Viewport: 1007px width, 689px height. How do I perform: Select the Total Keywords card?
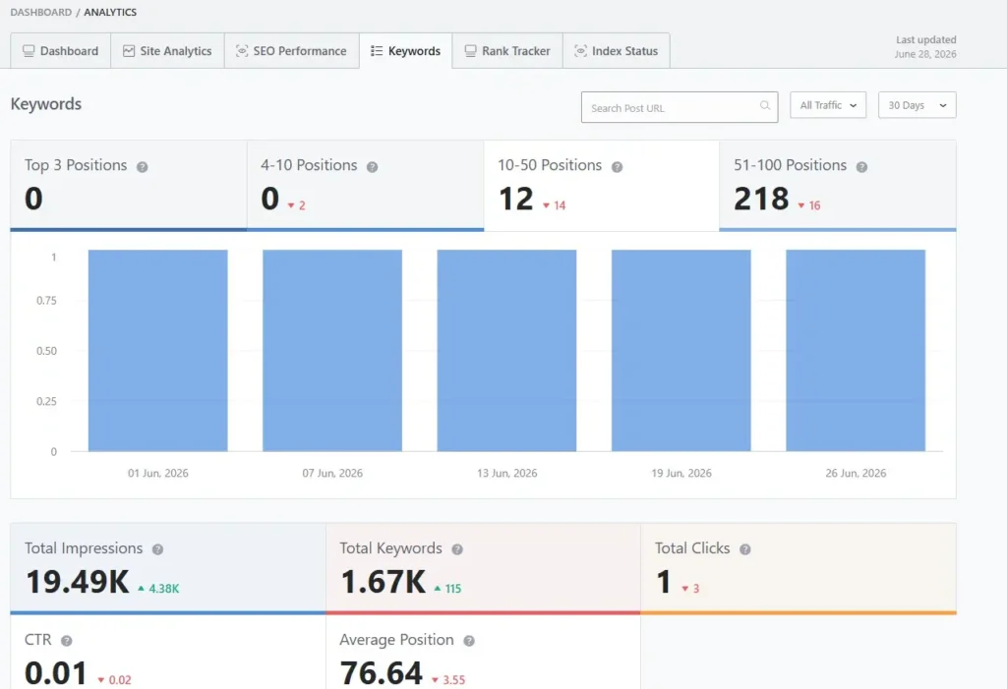click(x=483, y=569)
